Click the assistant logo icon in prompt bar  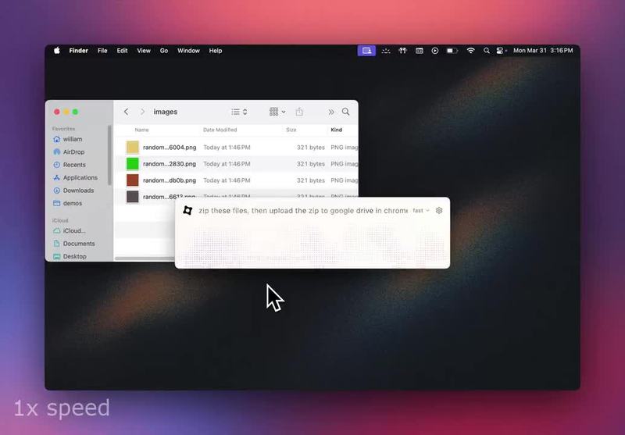tap(187, 210)
